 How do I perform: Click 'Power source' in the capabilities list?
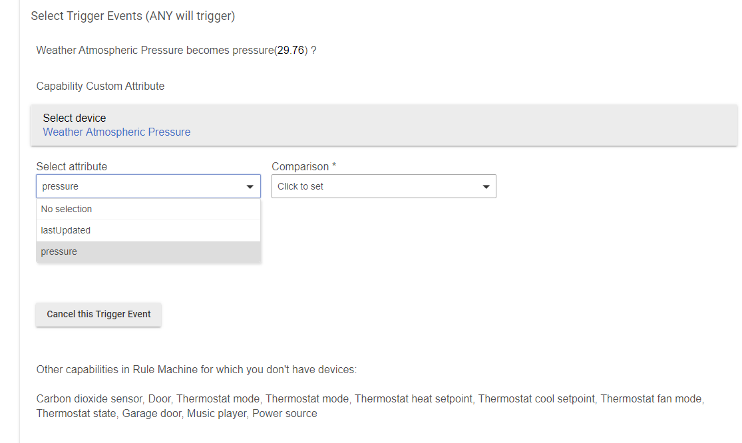coord(285,413)
